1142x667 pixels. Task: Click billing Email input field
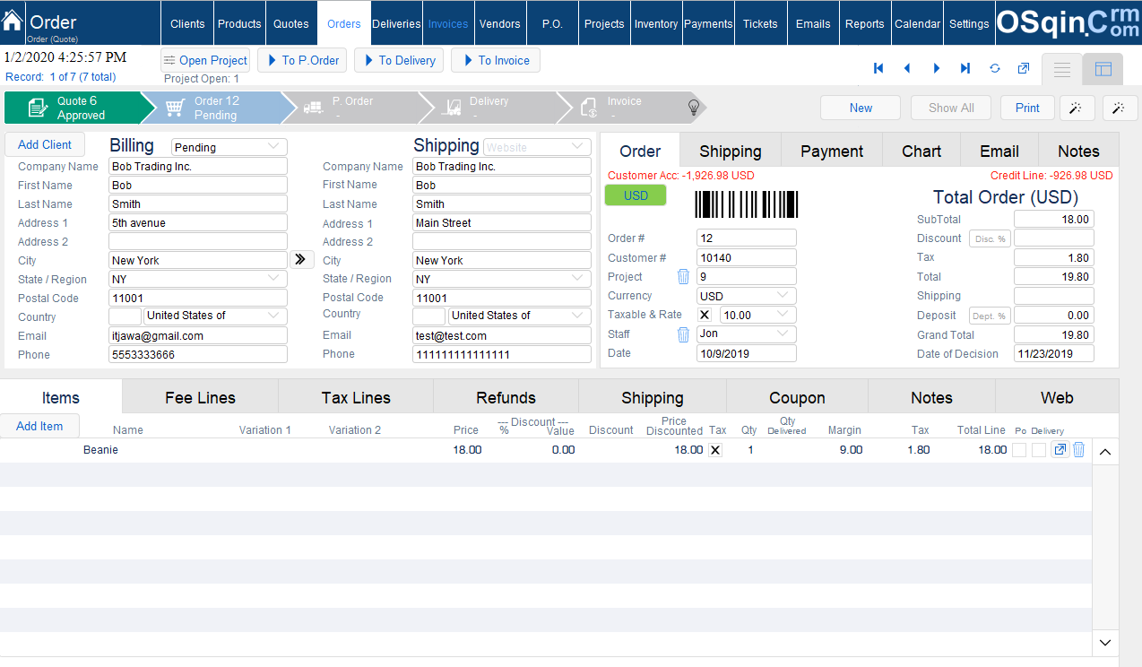coord(198,335)
